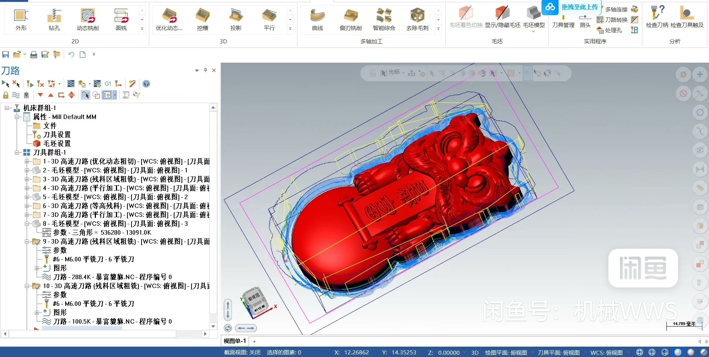Toggle translucency icon in status bar

click(x=703, y=352)
